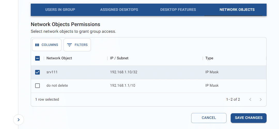Save changes to group permissions
This screenshot has height=129, width=279.
click(x=249, y=118)
